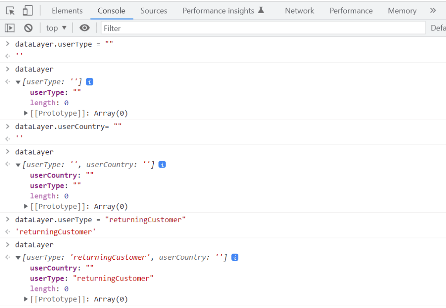Open the Sources tab

(154, 11)
